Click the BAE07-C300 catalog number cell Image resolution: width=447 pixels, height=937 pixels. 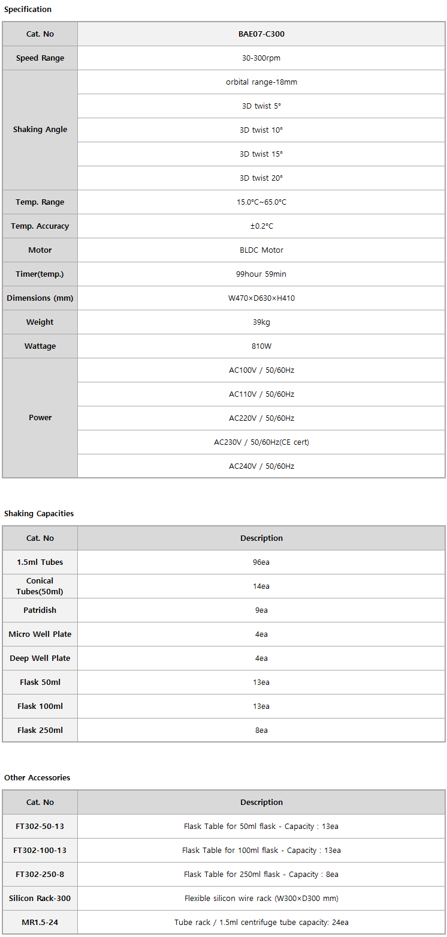(x=261, y=34)
